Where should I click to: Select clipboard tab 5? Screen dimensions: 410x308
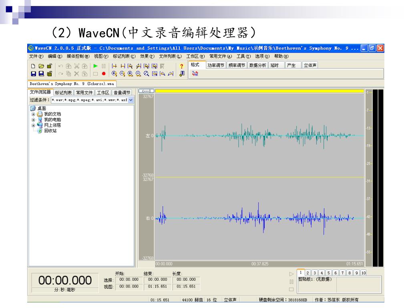[x=329, y=273]
